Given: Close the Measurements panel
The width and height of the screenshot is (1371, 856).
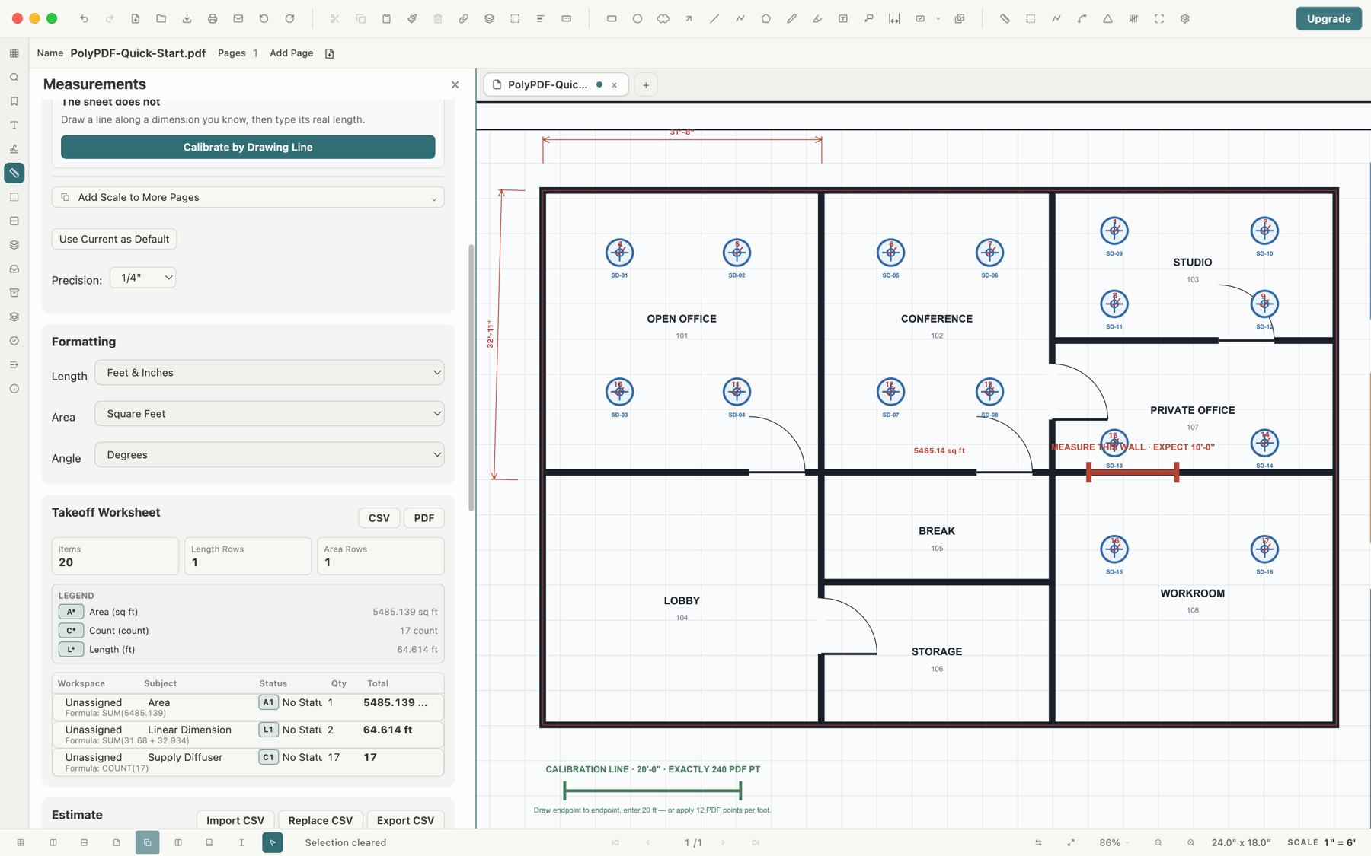Looking at the screenshot, I should point(455,84).
